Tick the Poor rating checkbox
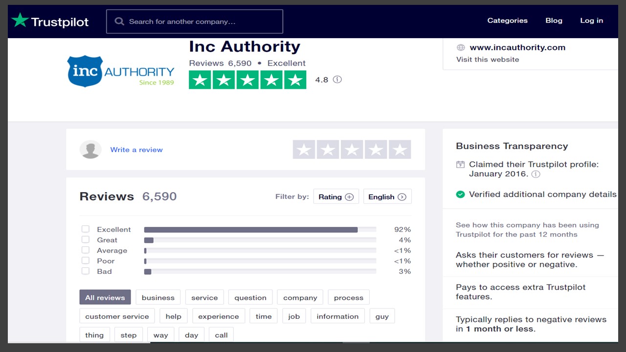This screenshot has width=626, height=352. tap(86, 261)
